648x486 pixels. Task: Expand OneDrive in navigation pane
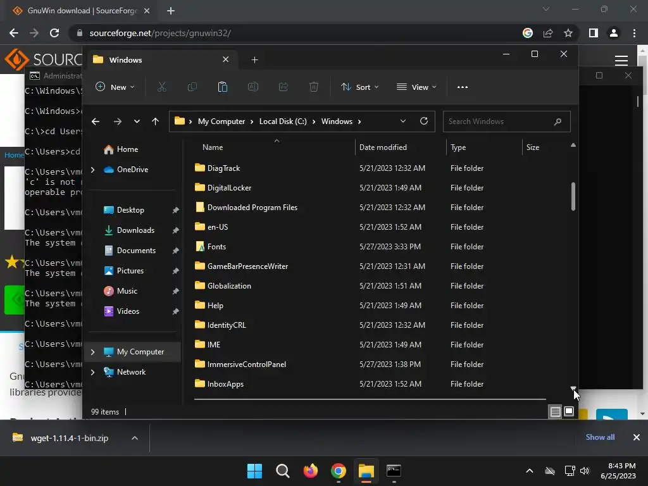point(92,170)
